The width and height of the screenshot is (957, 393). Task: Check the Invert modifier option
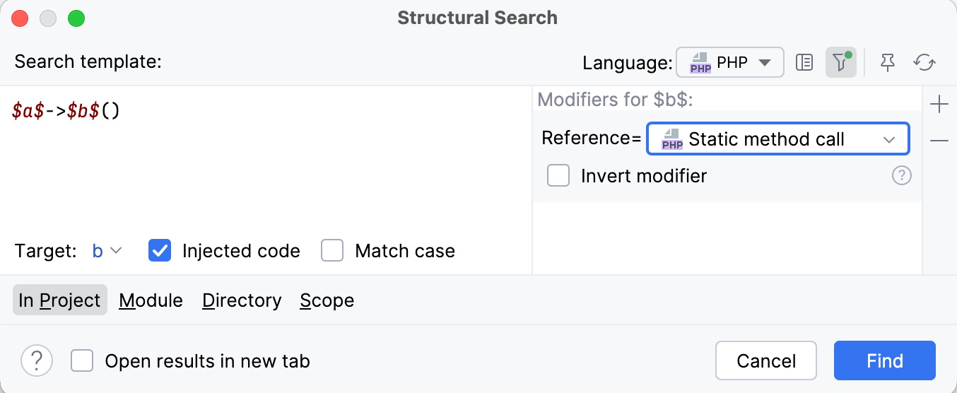(558, 175)
